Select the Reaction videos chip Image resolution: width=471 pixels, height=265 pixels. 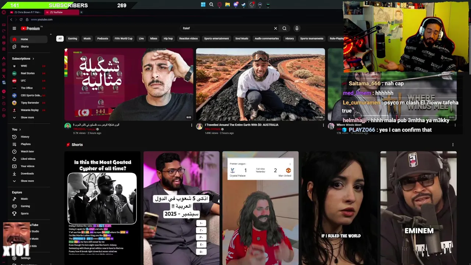pyautogui.click(x=188, y=38)
